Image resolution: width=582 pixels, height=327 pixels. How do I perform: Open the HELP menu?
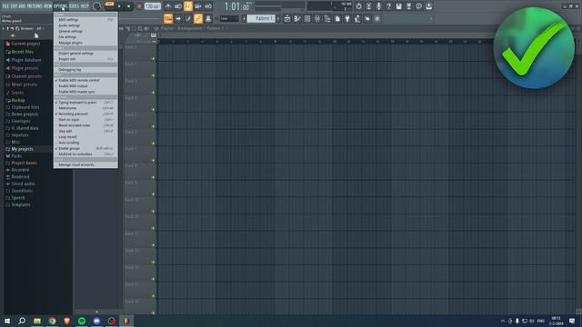[x=85, y=6]
